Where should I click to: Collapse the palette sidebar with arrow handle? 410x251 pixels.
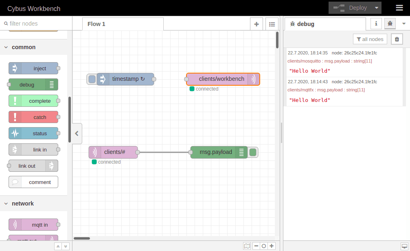click(77, 133)
